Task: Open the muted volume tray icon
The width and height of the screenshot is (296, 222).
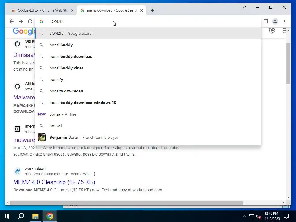Action: (259, 216)
